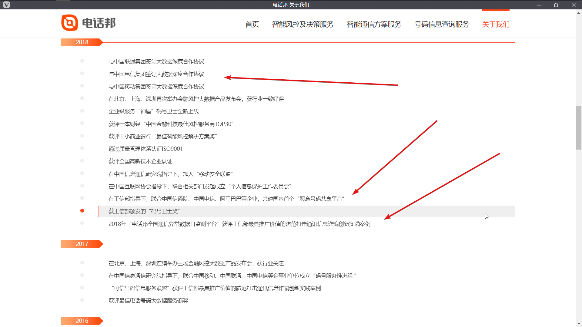Image resolution: width=582 pixels, height=327 pixels.
Task: Minimize the browser window
Action: [x=539, y=5]
